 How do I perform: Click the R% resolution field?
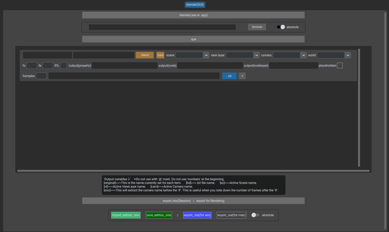point(63,65)
